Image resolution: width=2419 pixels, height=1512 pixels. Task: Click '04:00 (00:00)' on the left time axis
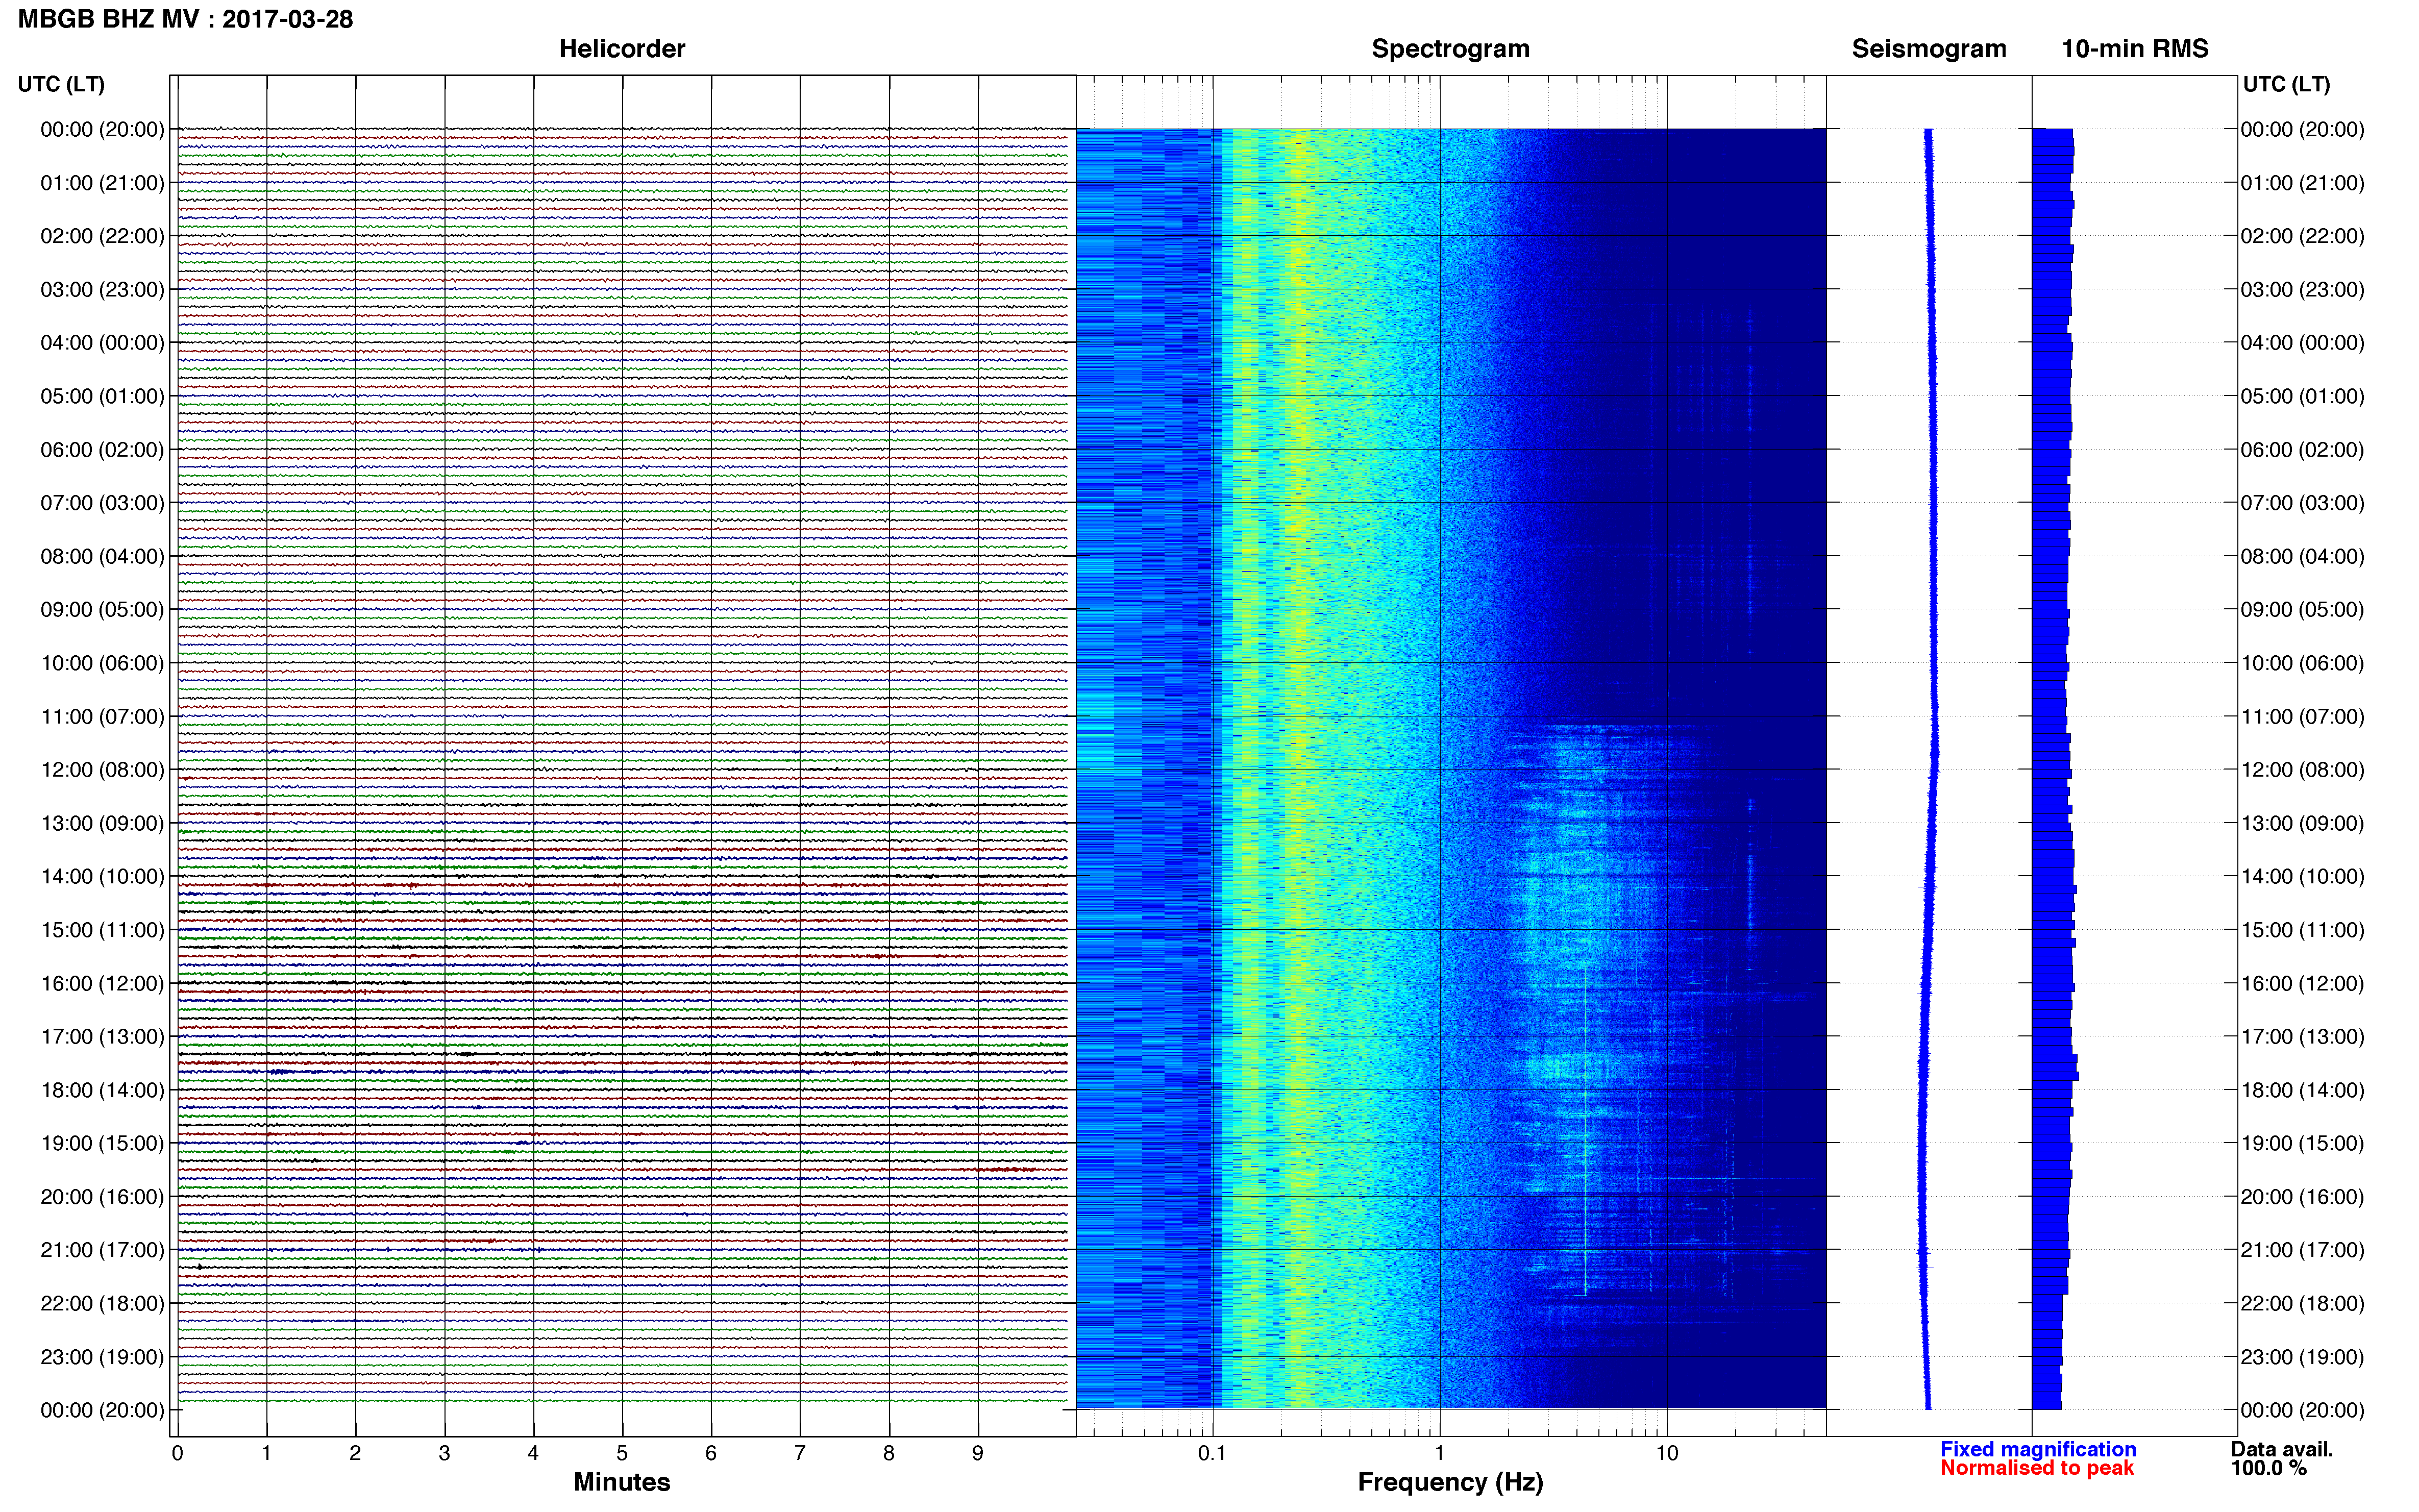click(102, 343)
